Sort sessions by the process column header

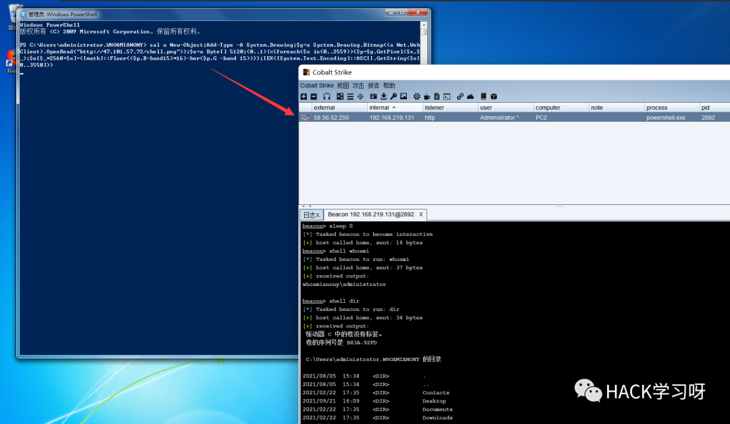pos(672,108)
